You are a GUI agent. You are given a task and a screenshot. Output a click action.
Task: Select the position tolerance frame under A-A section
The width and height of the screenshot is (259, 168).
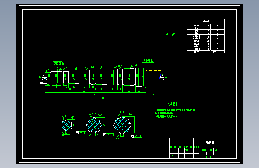pyautogui.click(x=81, y=133)
